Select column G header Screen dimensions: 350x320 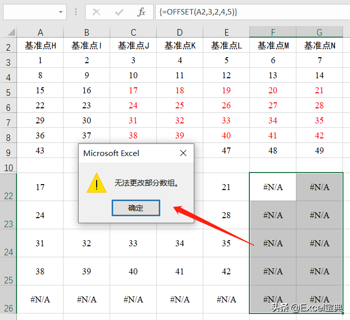319,33
